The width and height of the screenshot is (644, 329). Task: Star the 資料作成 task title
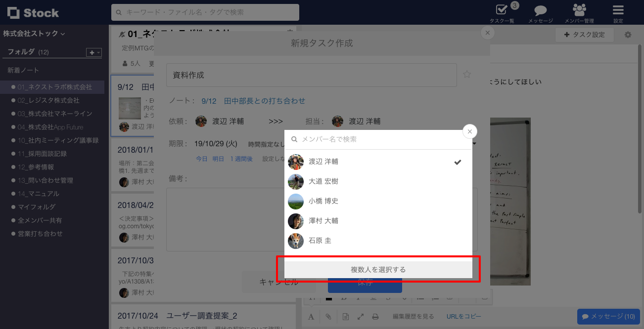[x=466, y=74]
